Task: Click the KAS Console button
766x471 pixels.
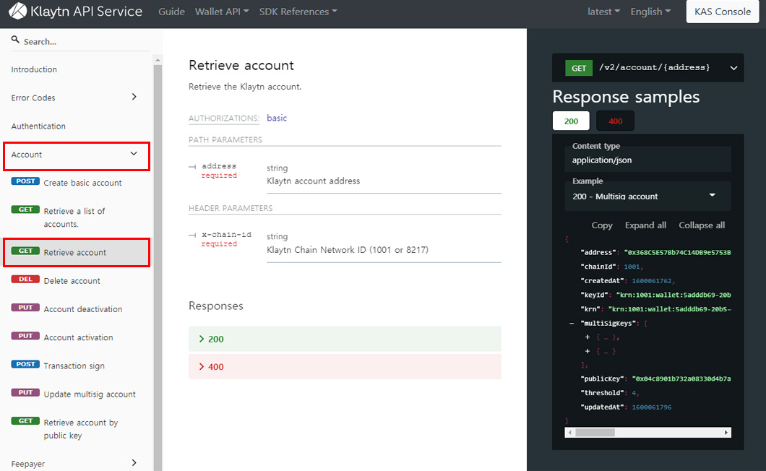Action: coord(723,12)
